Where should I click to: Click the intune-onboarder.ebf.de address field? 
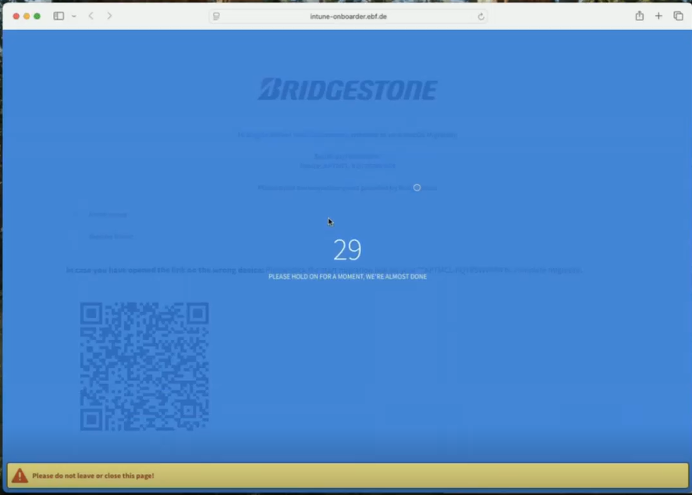coord(348,16)
